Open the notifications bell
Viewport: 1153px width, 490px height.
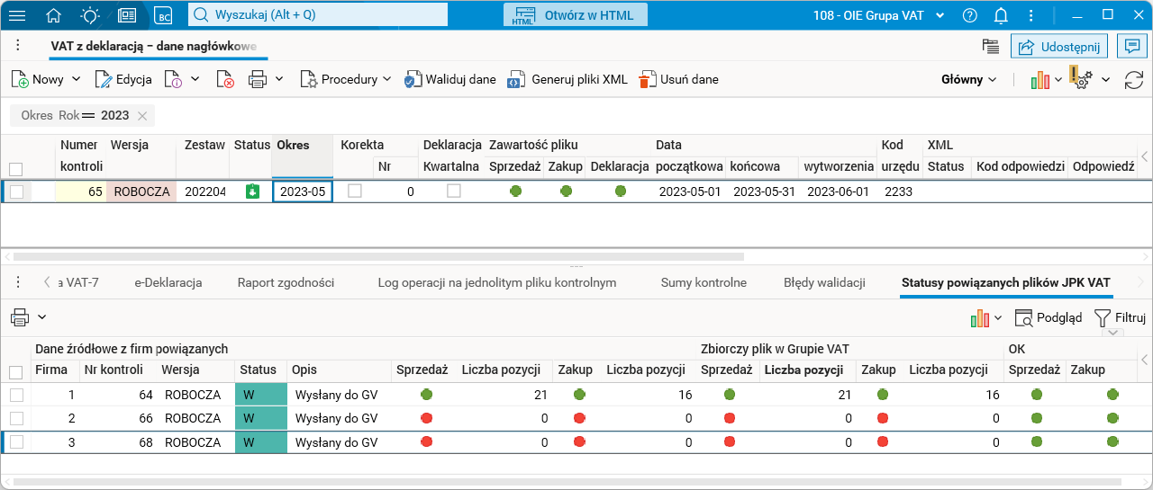(x=1001, y=15)
